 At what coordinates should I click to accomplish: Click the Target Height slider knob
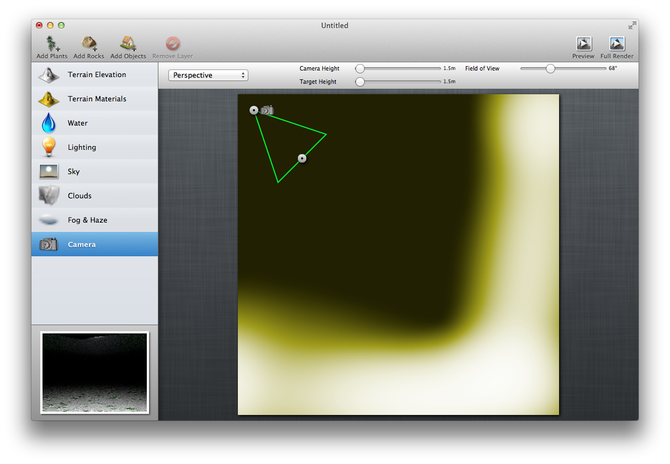360,82
